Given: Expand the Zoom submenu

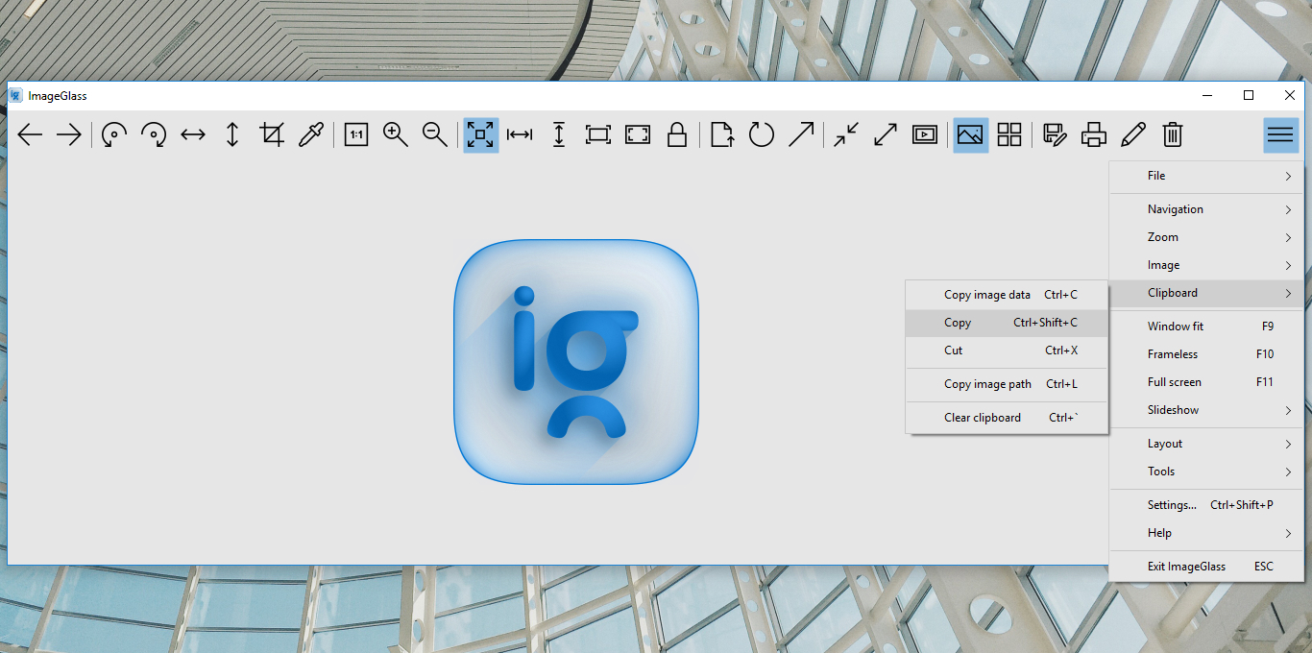Looking at the screenshot, I should (x=1206, y=237).
